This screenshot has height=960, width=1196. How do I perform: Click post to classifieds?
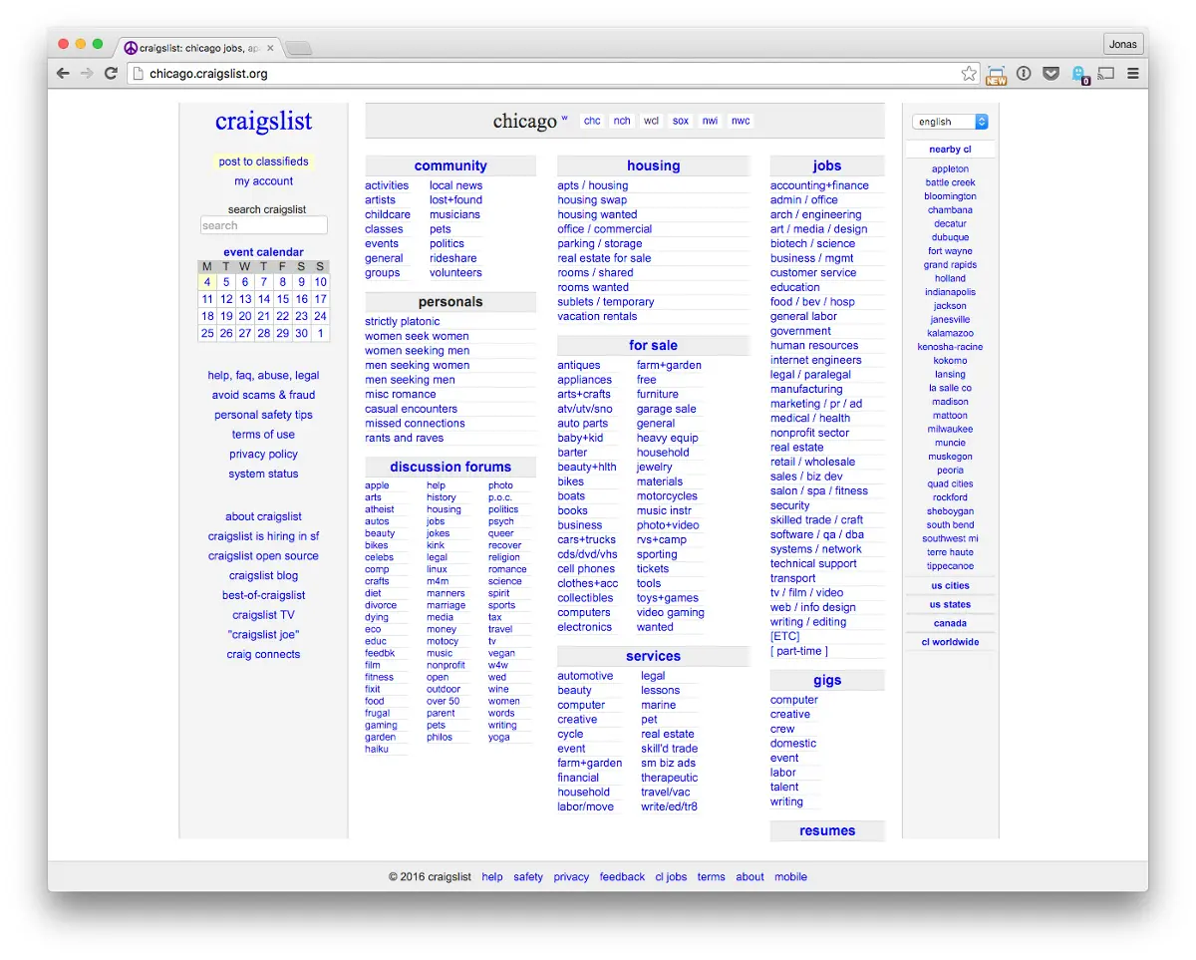(263, 161)
